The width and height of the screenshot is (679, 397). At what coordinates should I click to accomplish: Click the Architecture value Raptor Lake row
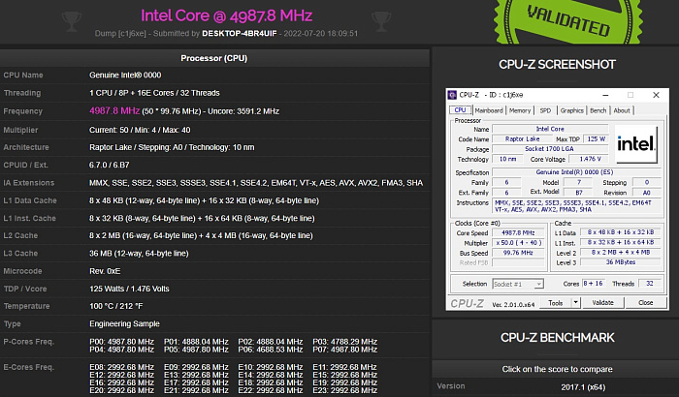point(172,147)
